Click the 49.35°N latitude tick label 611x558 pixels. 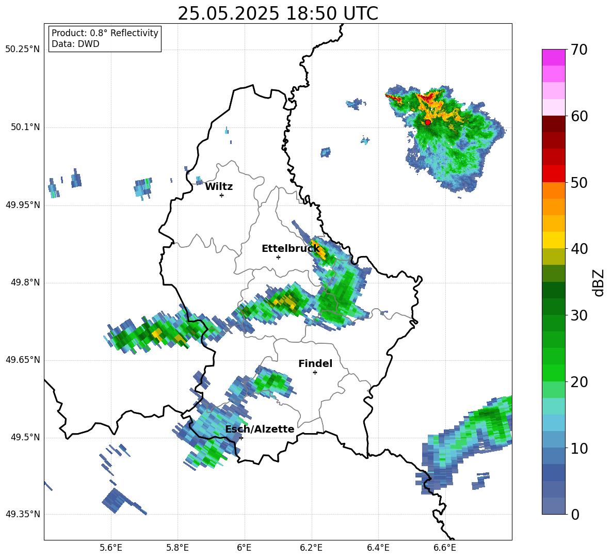[x=23, y=514]
